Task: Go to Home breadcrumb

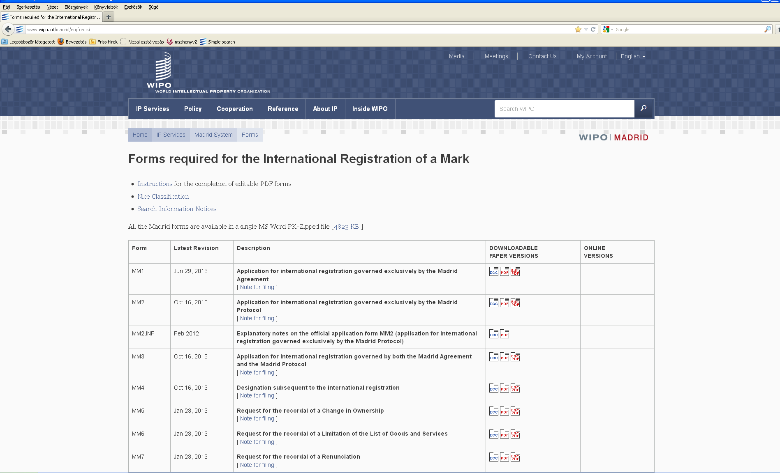Action: pyautogui.click(x=140, y=135)
